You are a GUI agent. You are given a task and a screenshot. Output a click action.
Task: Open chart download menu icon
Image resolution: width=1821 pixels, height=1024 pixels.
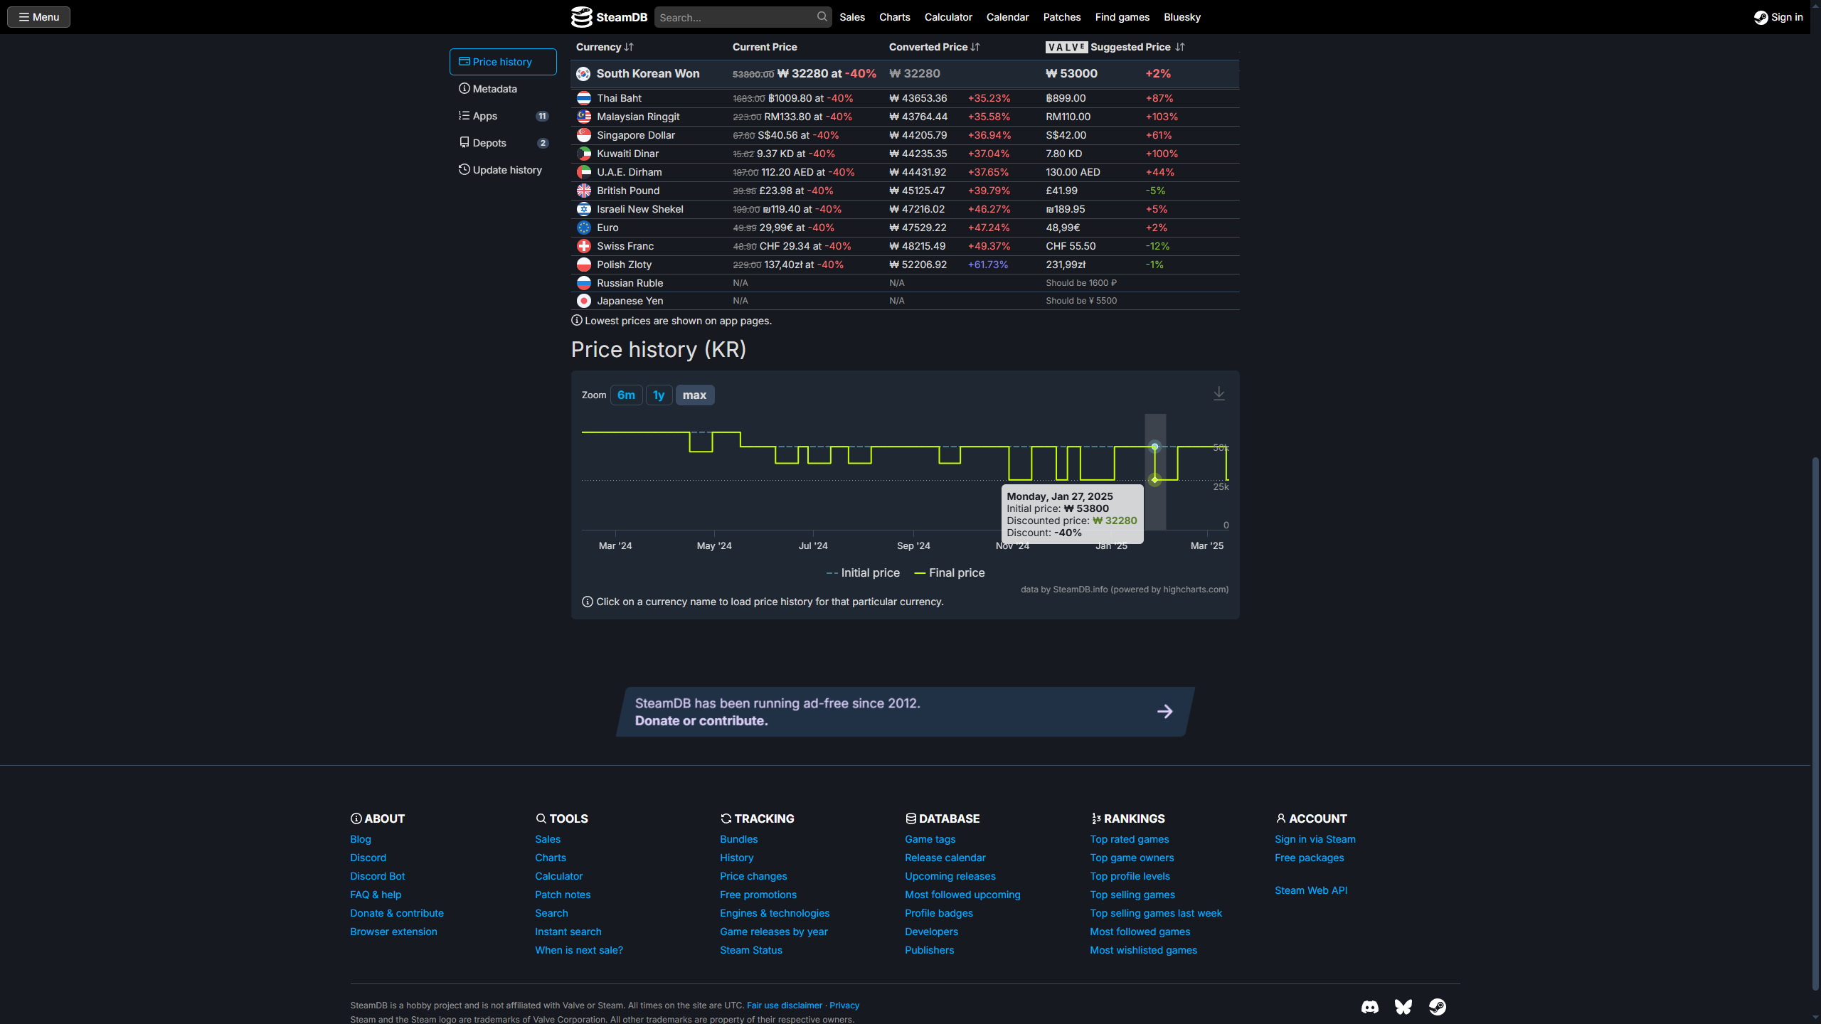(1219, 393)
